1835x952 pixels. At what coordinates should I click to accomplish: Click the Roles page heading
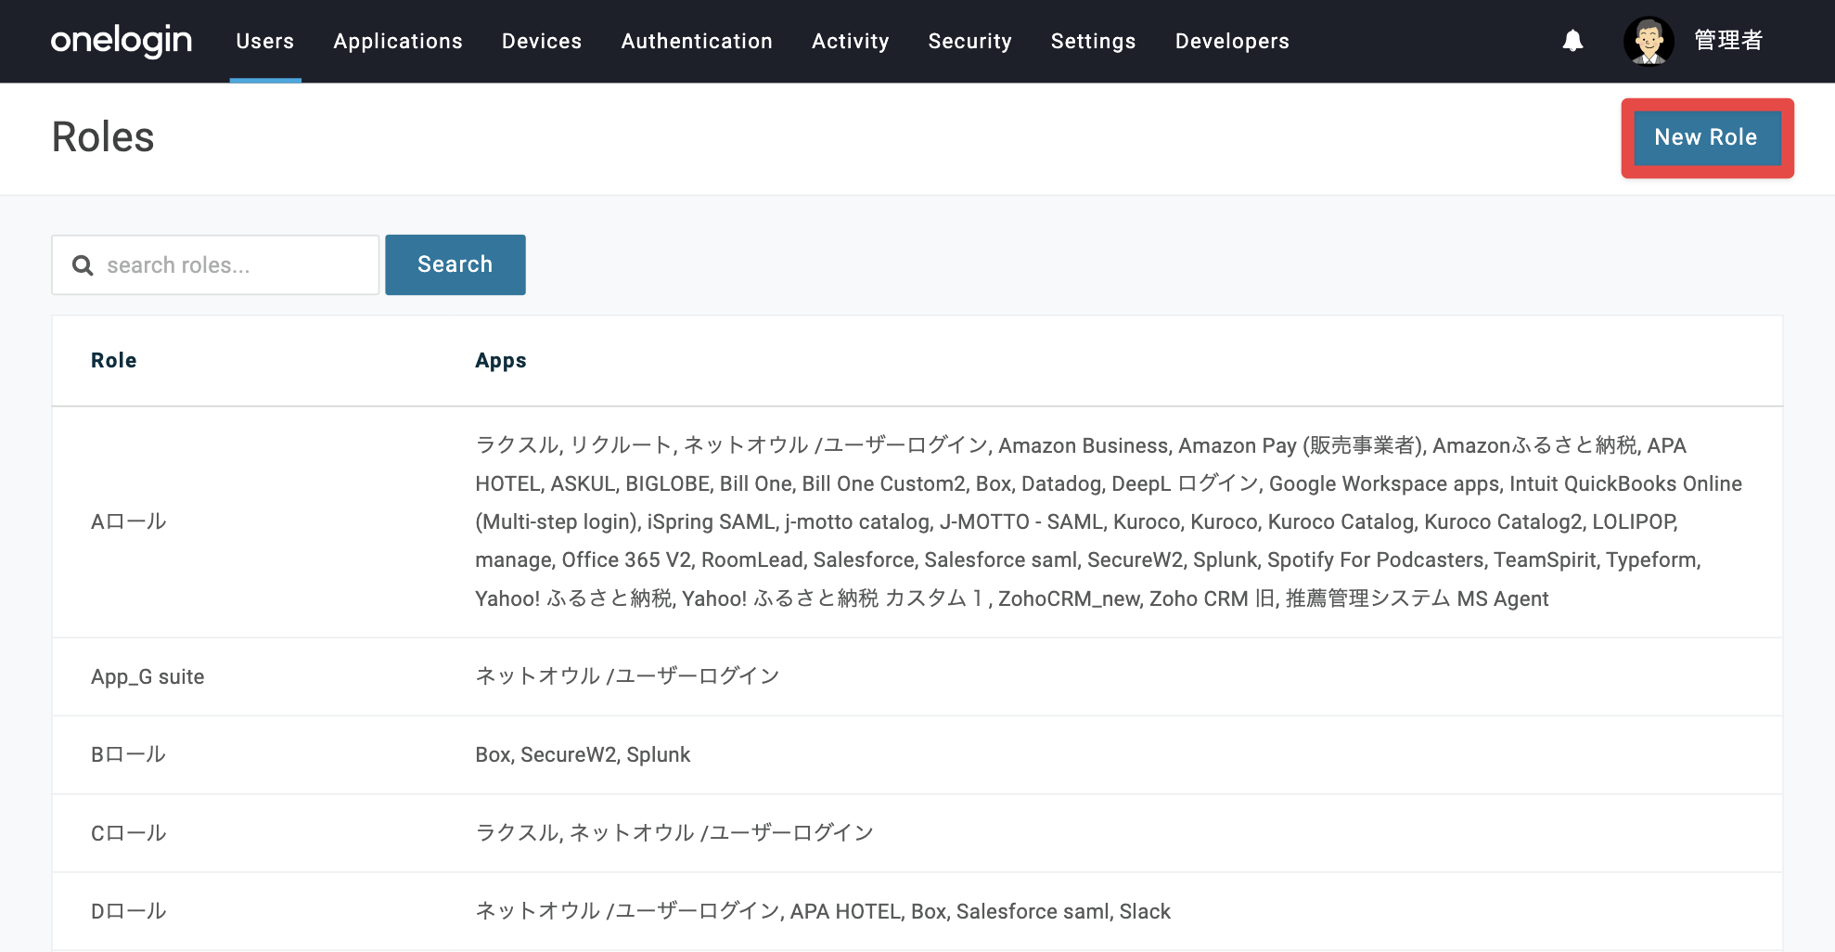pos(103,137)
